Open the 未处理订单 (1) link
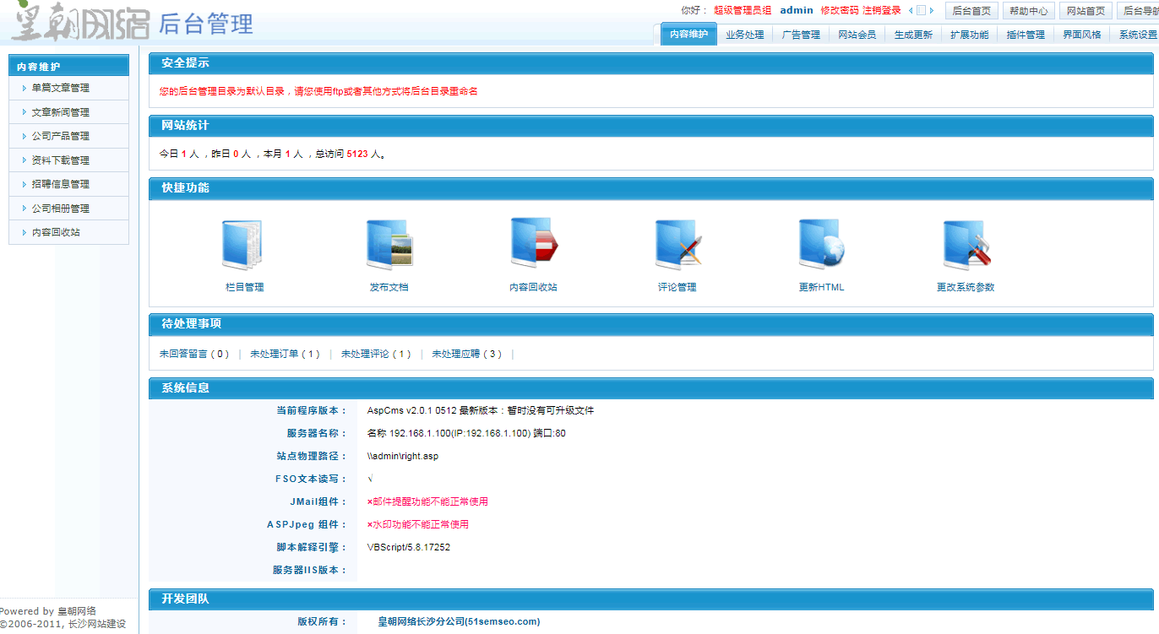The image size is (1159, 634). pyautogui.click(x=285, y=355)
